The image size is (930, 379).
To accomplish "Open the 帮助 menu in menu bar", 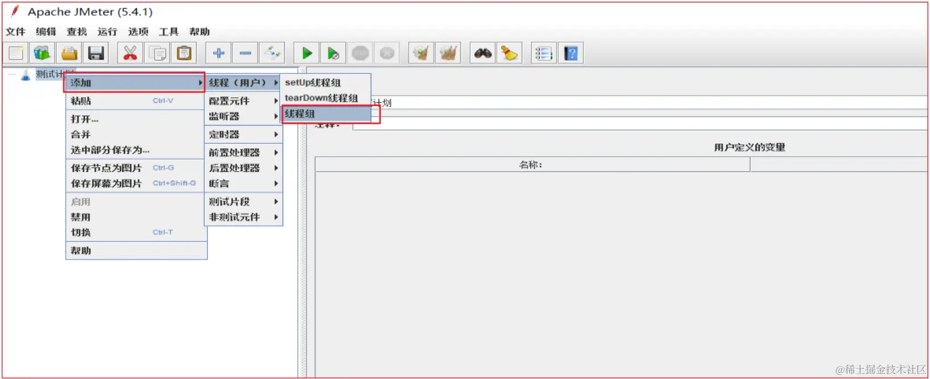I will pyautogui.click(x=200, y=32).
